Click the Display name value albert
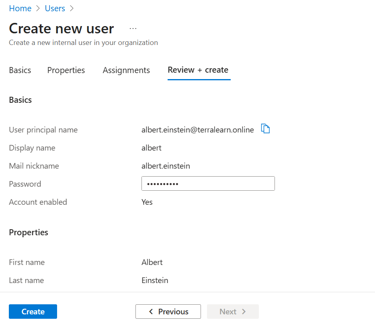The height and width of the screenshot is (330, 375). tap(152, 148)
